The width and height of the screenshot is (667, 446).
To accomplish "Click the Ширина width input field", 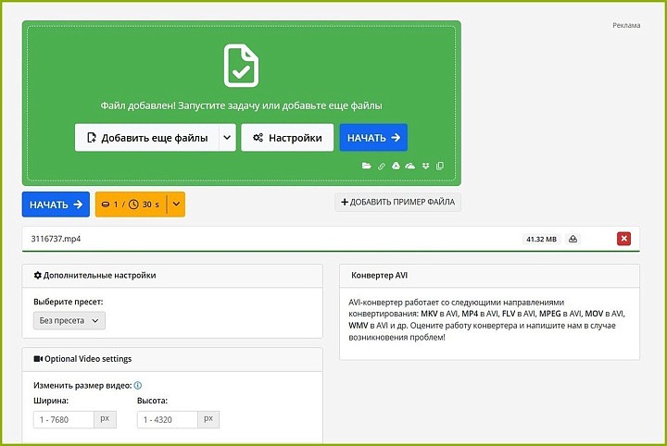I will [x=64, y=419].
